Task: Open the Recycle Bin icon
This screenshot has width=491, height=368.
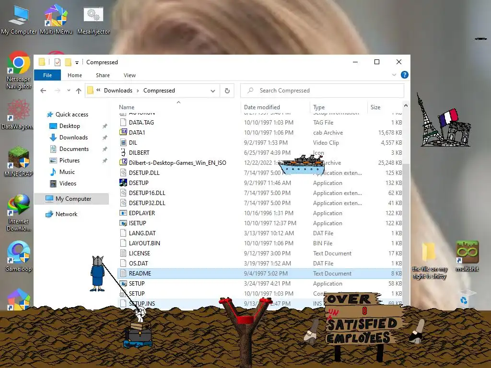Action: (465, 298)
